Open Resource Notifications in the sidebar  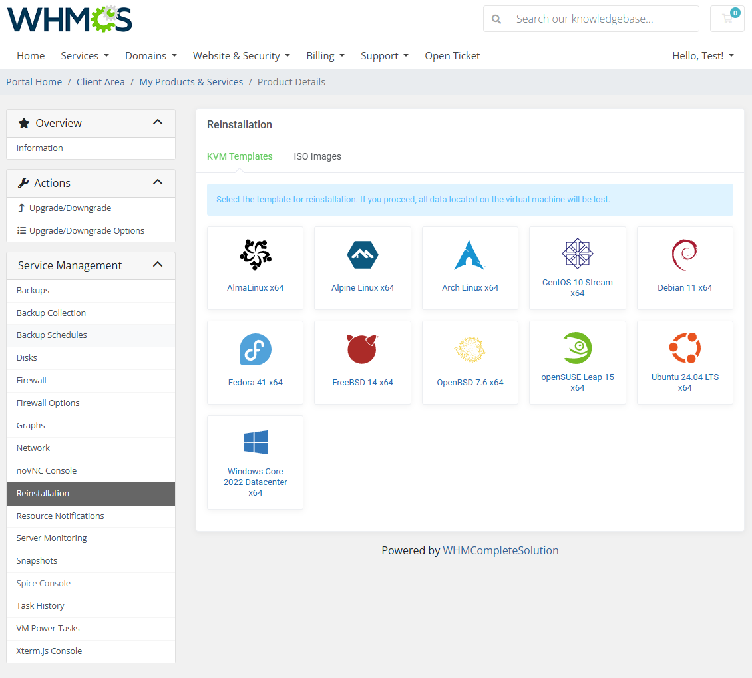pos(91,516)
